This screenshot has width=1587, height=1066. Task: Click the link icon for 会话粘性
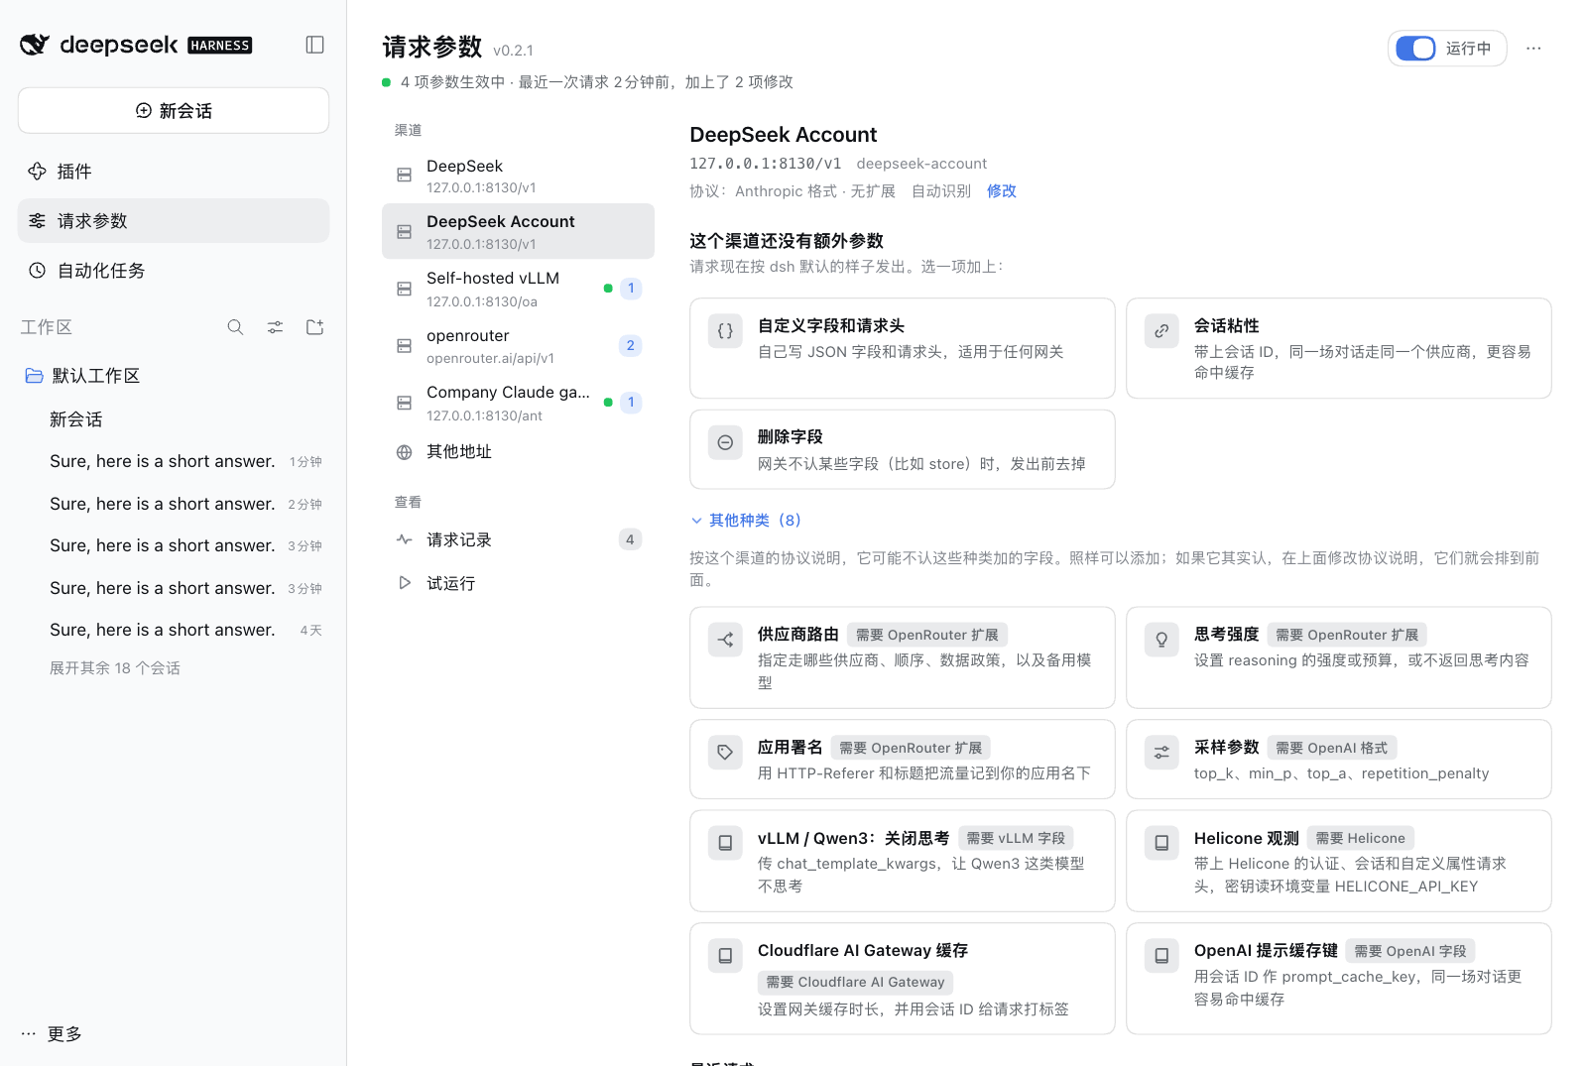[x=1161, y=331]
